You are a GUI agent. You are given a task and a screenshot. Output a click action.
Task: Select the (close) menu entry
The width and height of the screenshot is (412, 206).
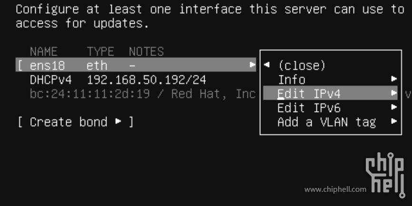click(x=302, y=66)
